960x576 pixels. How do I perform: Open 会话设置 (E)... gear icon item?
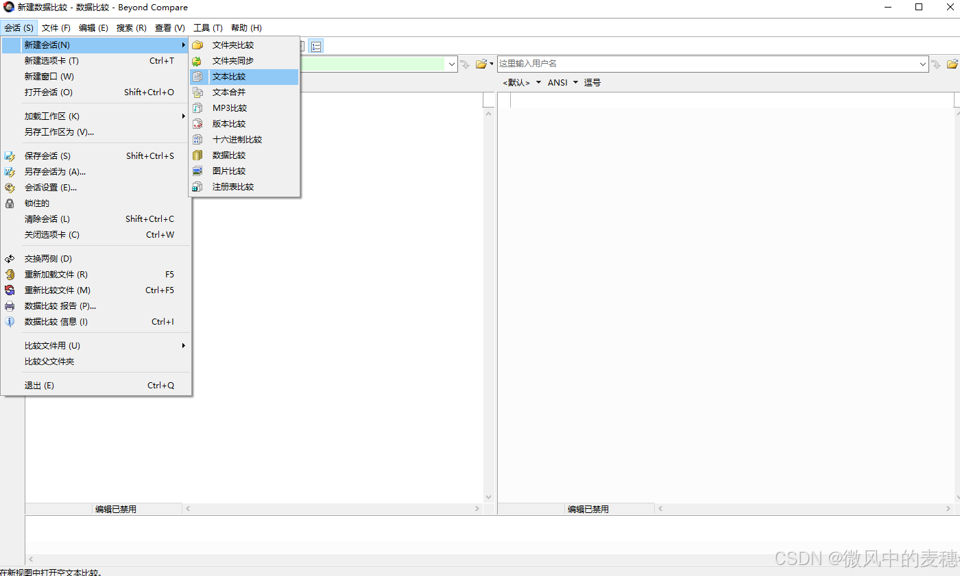[10, 188]
